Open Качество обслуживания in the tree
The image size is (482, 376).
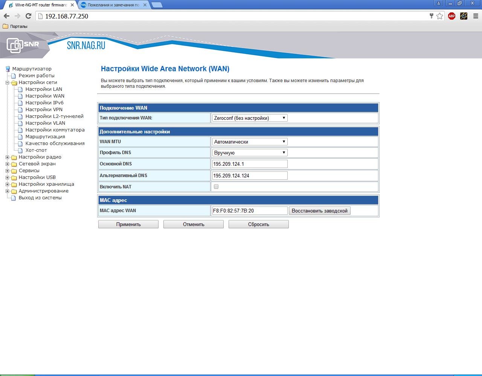pyautogui.click(x=55, y=144)
